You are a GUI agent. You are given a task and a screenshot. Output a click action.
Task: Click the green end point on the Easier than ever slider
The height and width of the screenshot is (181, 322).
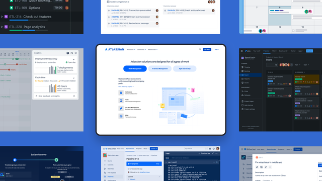(56, 160)
